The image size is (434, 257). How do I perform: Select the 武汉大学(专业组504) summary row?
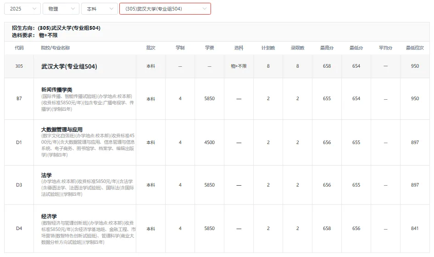pyautogui.click(x=217, y=66)
